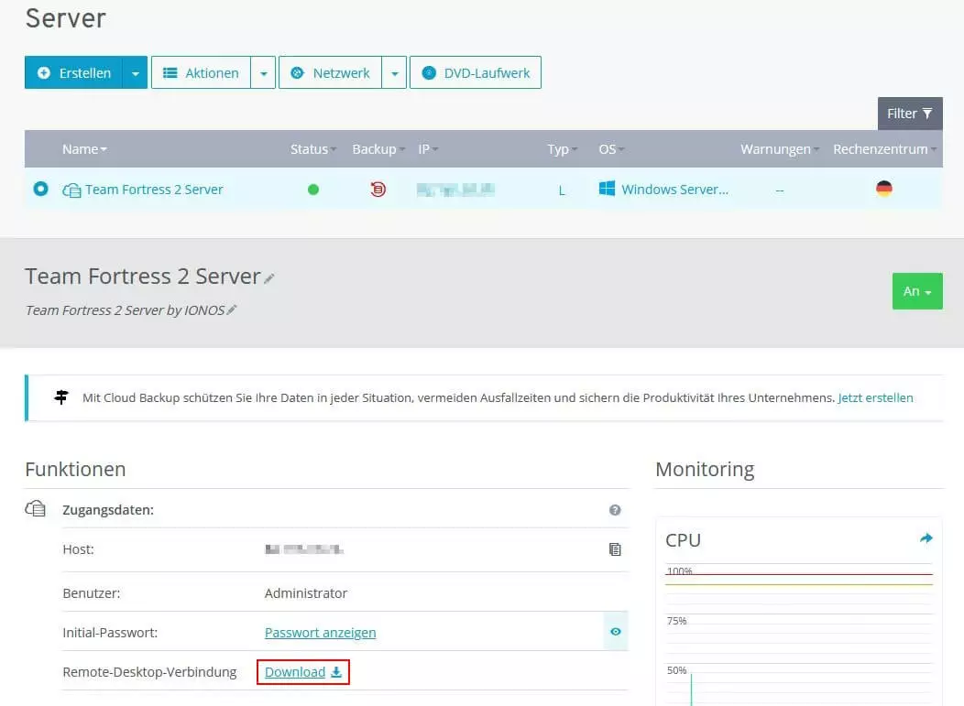Open the DVD-Laufwerk button
964x706 pixels.
[476, 72]
